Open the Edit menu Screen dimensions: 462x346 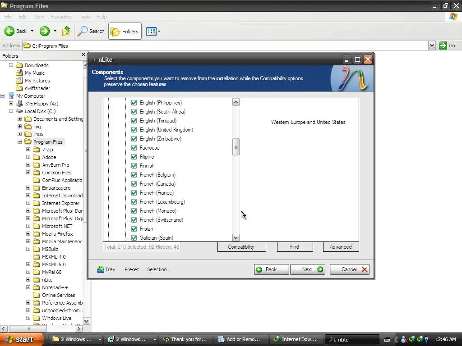tap(23, 17)
